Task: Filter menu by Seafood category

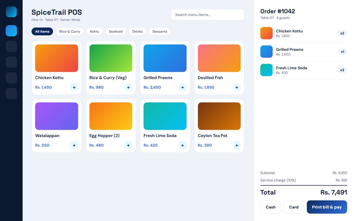Action: [115, 32]
